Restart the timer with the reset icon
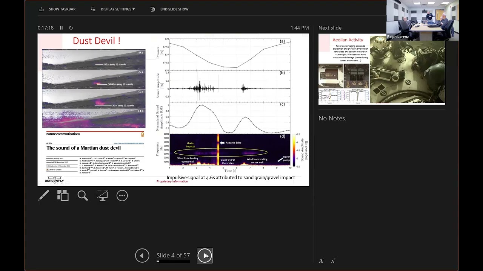Screen dimensions: 483x271 point(71,28)
